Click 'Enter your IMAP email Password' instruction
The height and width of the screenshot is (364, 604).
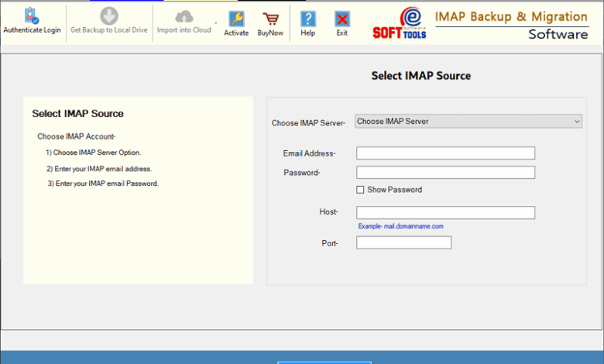click(x=103, y=184)
